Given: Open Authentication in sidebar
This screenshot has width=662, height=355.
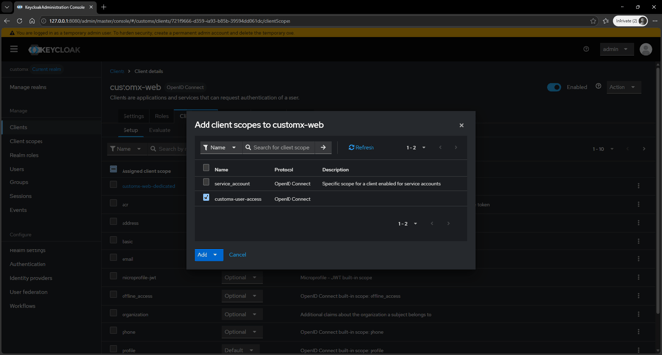Looking at the screenshot, I should (28, 264).
